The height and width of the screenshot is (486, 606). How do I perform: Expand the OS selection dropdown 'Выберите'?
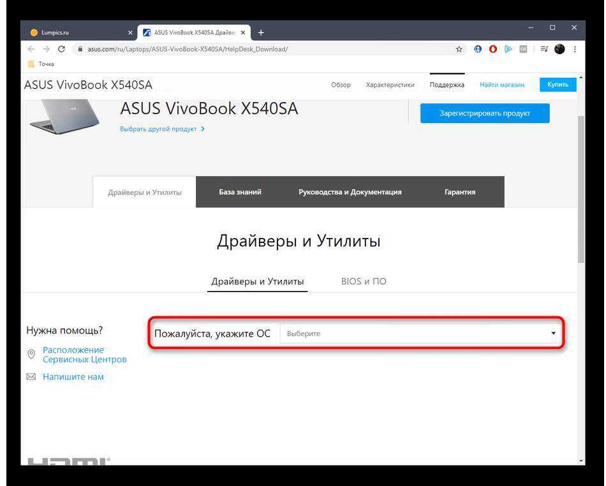[420, 334]
